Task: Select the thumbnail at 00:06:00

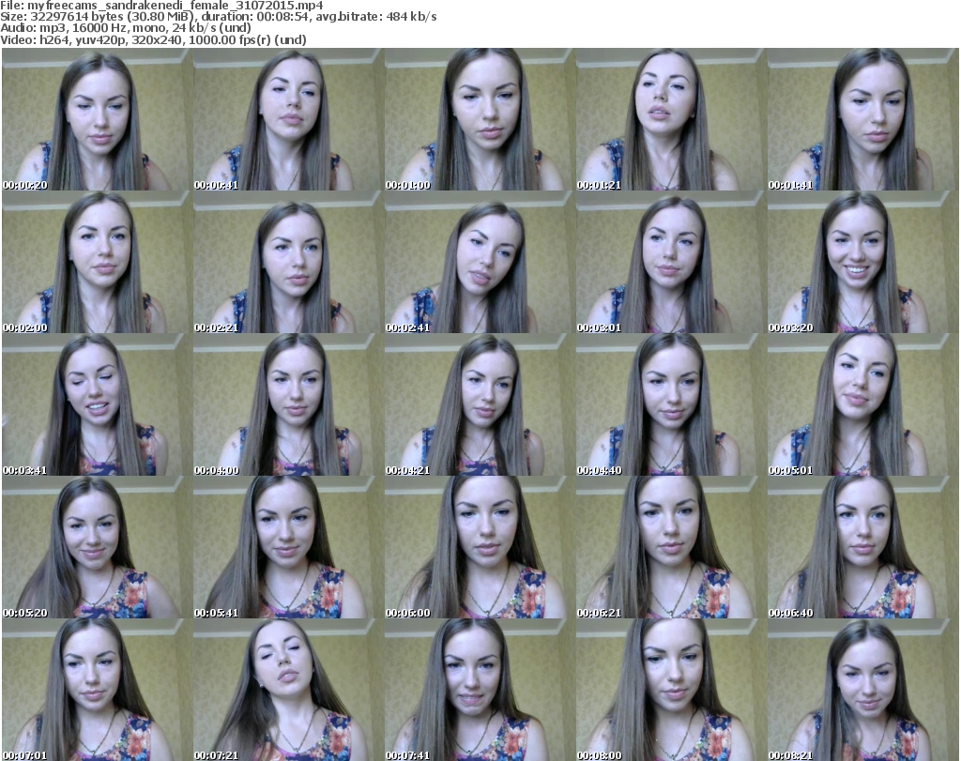Action: pyautogui.click(x=480, y=547)
